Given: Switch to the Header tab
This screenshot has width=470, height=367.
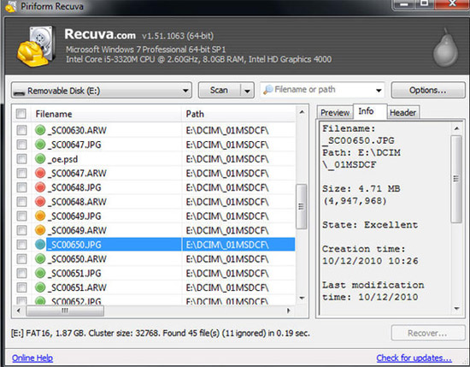Looking at the screenshot, I should tap(402, 113).
